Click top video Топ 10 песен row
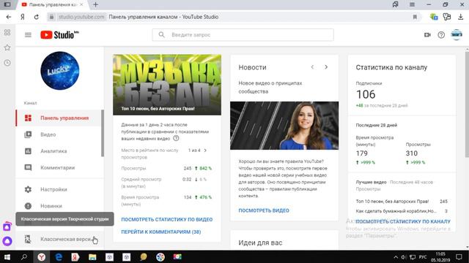 tap(402, 202)
